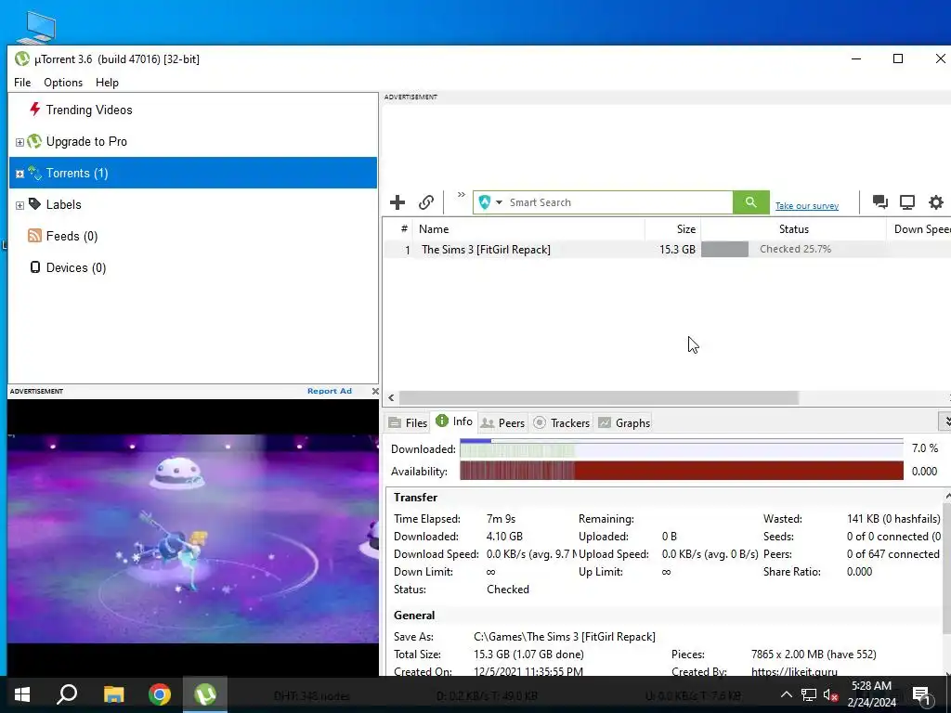Click the Add Torrent from URL link icon

(x=426, y=201)
